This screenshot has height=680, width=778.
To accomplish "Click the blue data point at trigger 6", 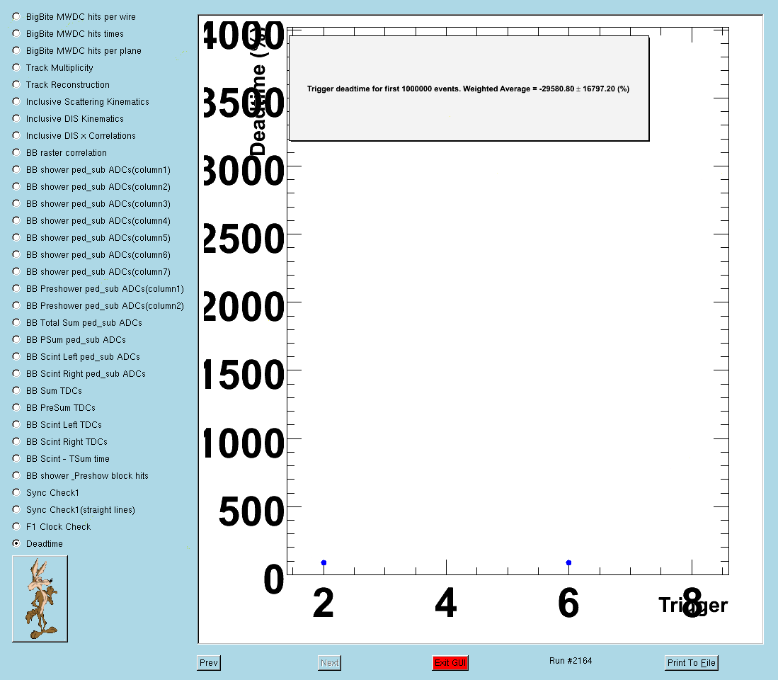I will click(x=568, y=562).
